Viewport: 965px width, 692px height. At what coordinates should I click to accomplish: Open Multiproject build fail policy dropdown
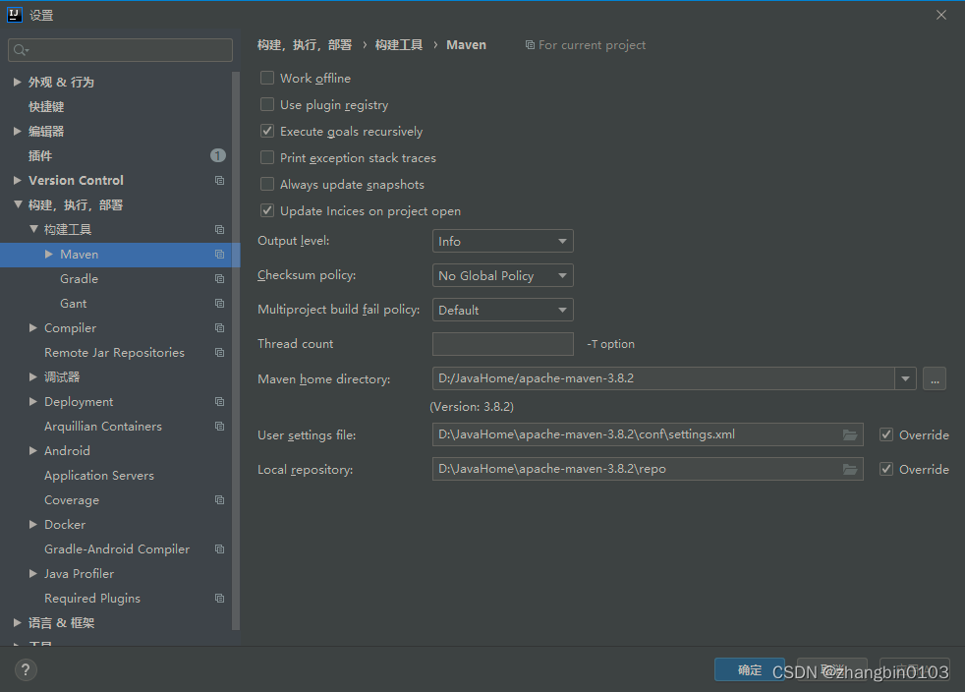(x=503, y=310)
